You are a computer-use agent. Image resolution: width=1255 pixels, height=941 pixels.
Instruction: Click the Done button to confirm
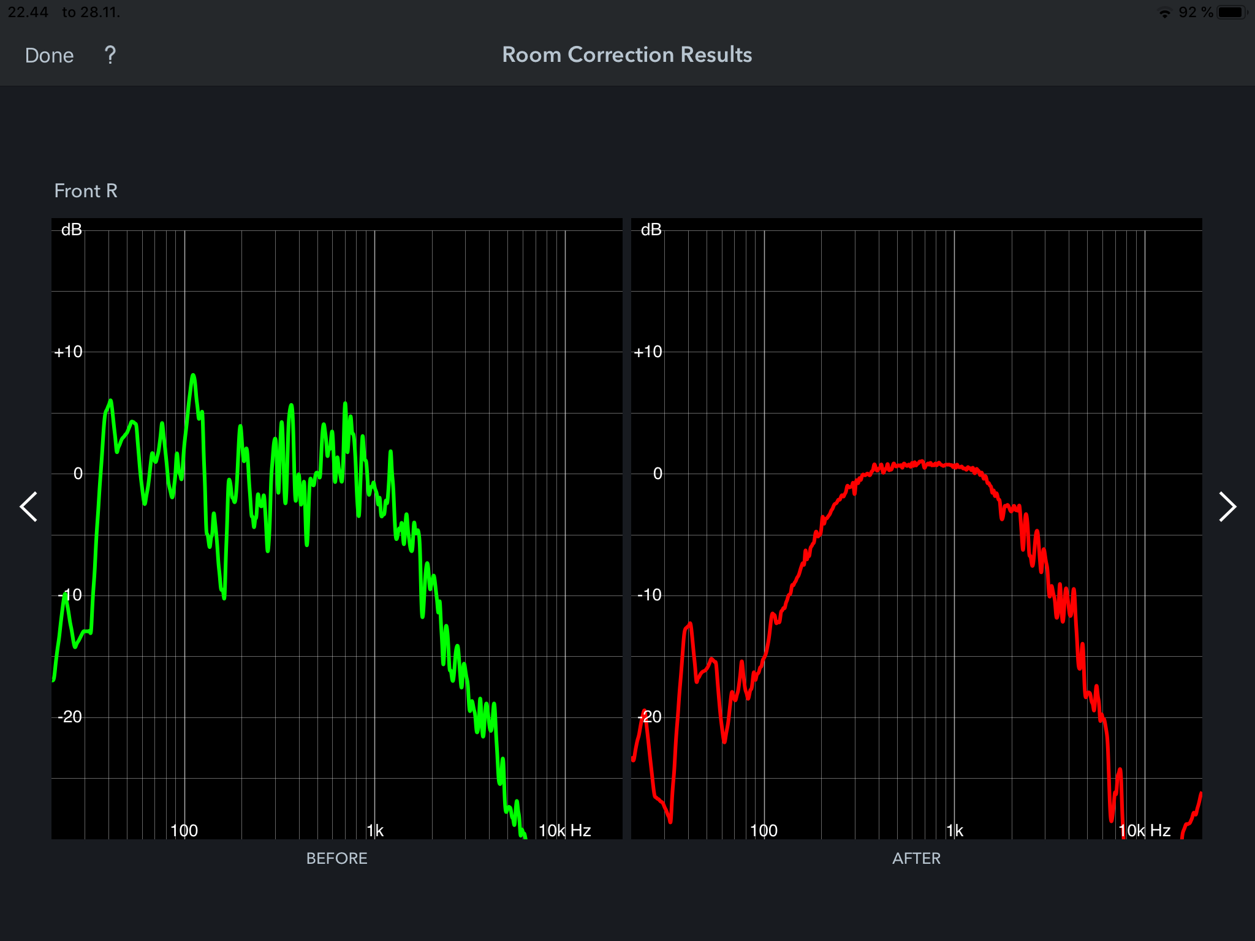(50, 55)
